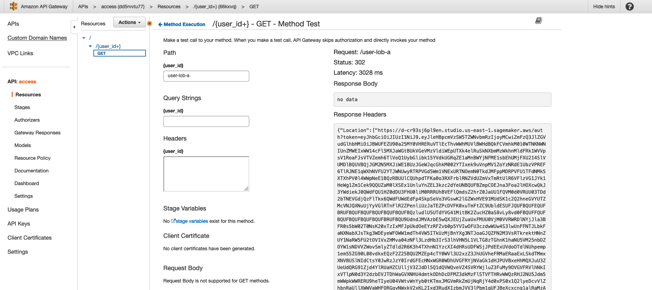Open /{user_id+} (66kxvq) breadcrumb
The height and width of the screenshot is (290, 652).
(215, 7)
